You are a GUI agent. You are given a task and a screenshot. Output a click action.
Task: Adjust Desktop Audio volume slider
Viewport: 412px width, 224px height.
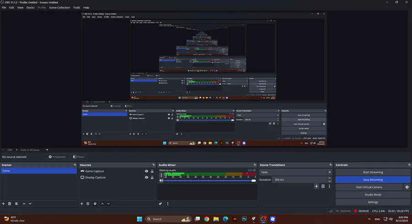[209, 181]
